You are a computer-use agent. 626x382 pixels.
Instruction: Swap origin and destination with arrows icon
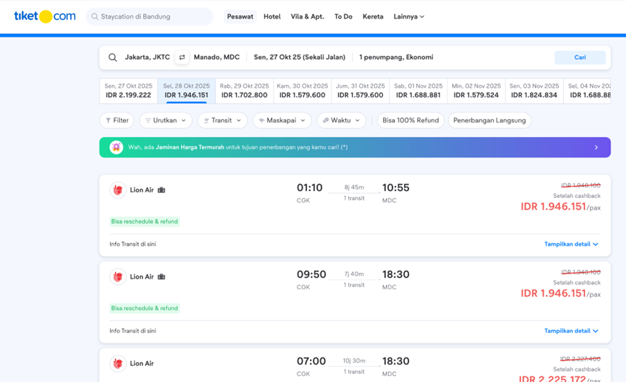click(x=182, y=57)
